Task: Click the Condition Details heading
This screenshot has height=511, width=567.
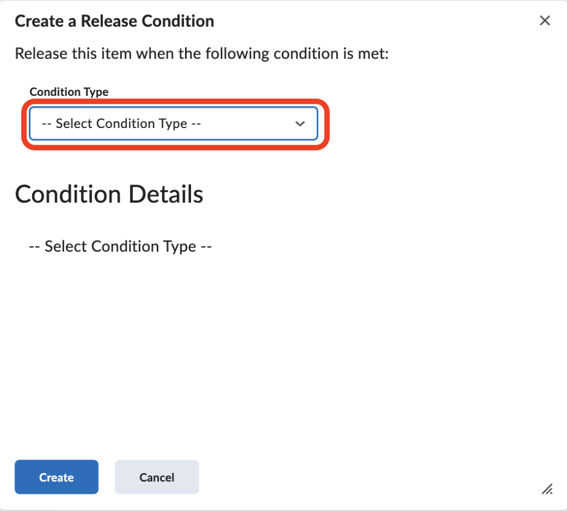Action: (109, 195)
